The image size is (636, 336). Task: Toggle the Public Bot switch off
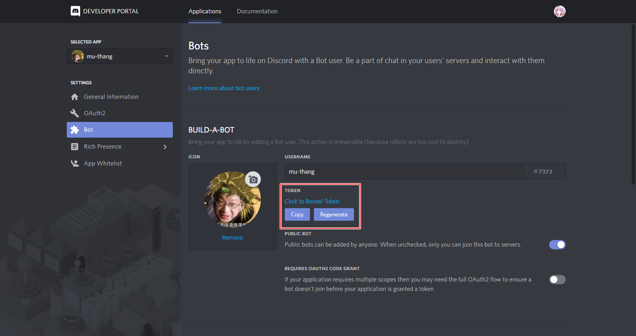click(557, 245)
